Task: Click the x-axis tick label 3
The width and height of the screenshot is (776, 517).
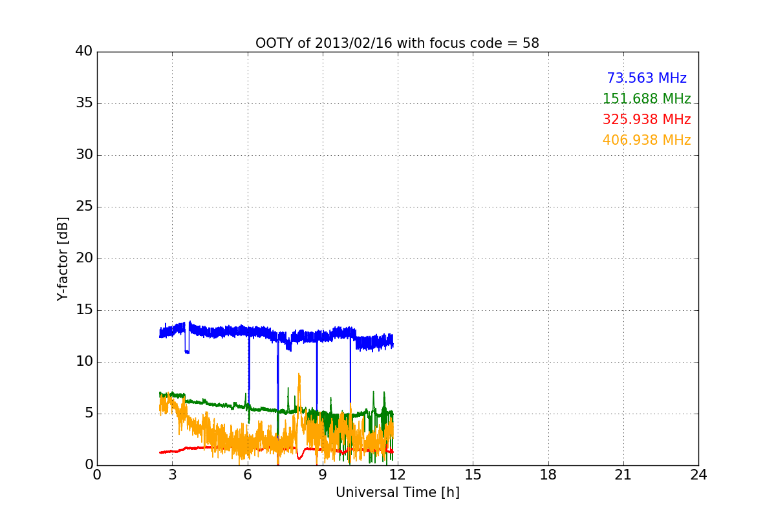Action: coord(172,475)
